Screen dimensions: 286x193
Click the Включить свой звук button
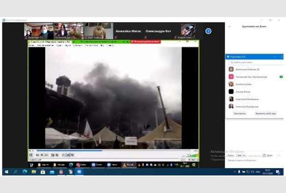pos(266,113)
